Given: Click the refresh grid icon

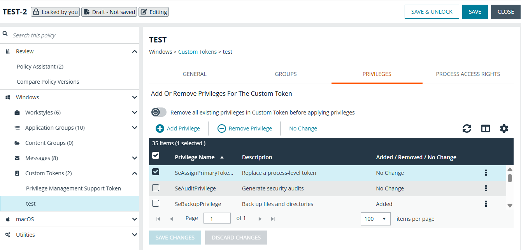Looking at the screenshot, I should click(467, 129).
